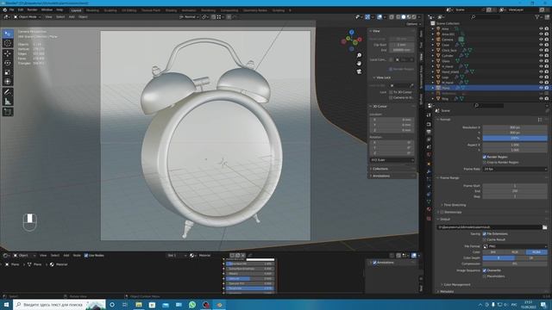Hide the Camera object via eye icon
Screen dimensions: 552x310
[541, 40]
